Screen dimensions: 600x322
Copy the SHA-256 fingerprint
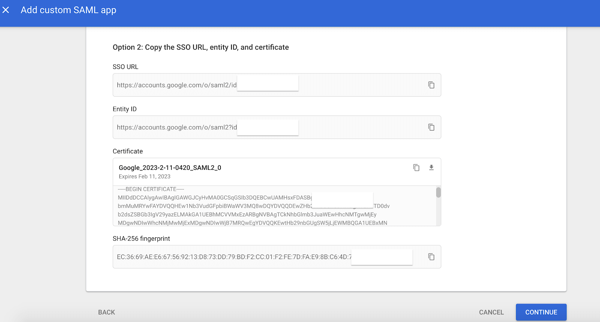[431, 257]
